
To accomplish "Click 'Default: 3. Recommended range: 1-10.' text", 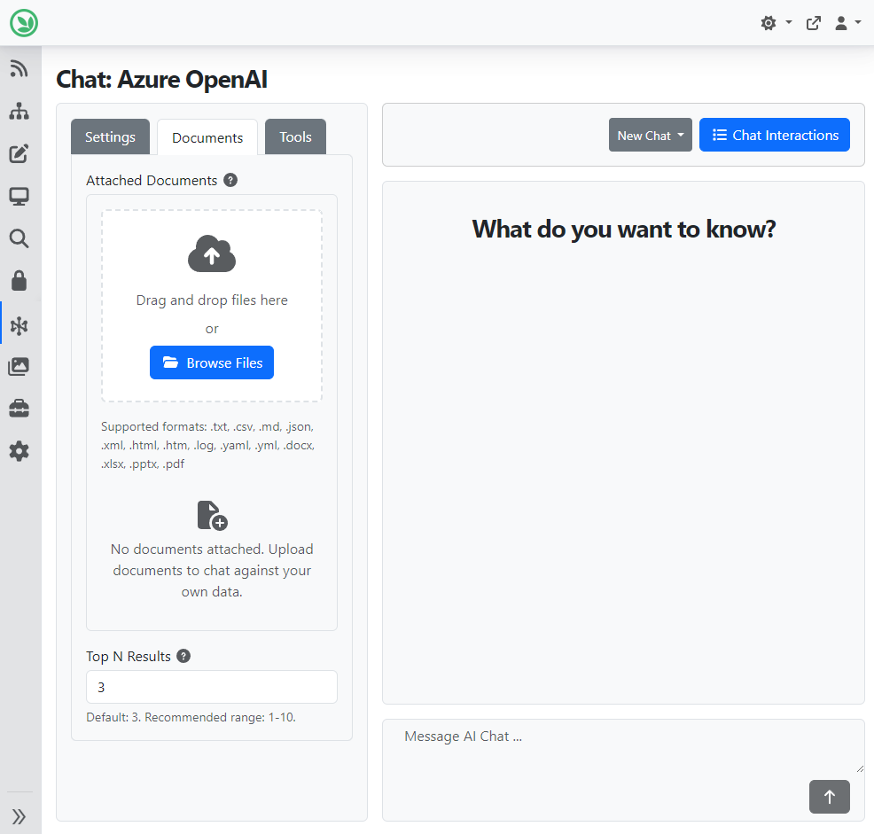I will coord(191,717).
